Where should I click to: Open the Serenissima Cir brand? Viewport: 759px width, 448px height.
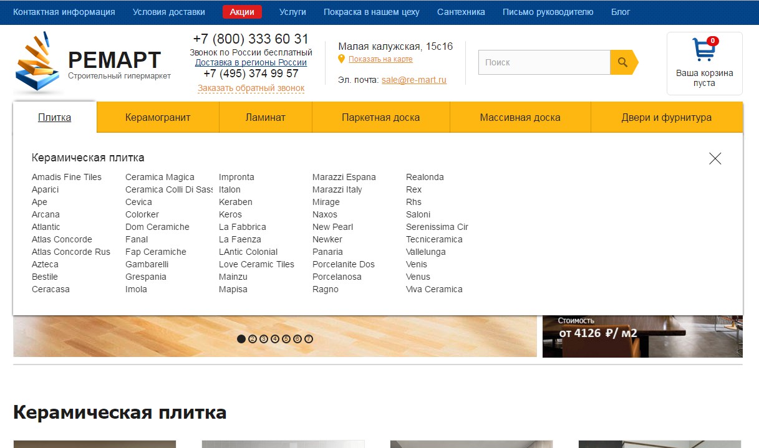pyautogui.click(x=437, y=227)
